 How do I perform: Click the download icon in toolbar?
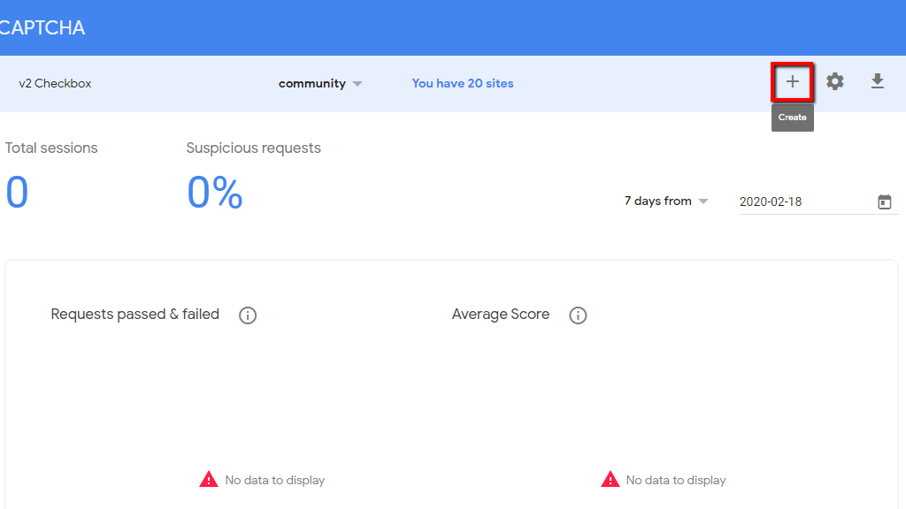pyautogui.click(x=877, y=81)
